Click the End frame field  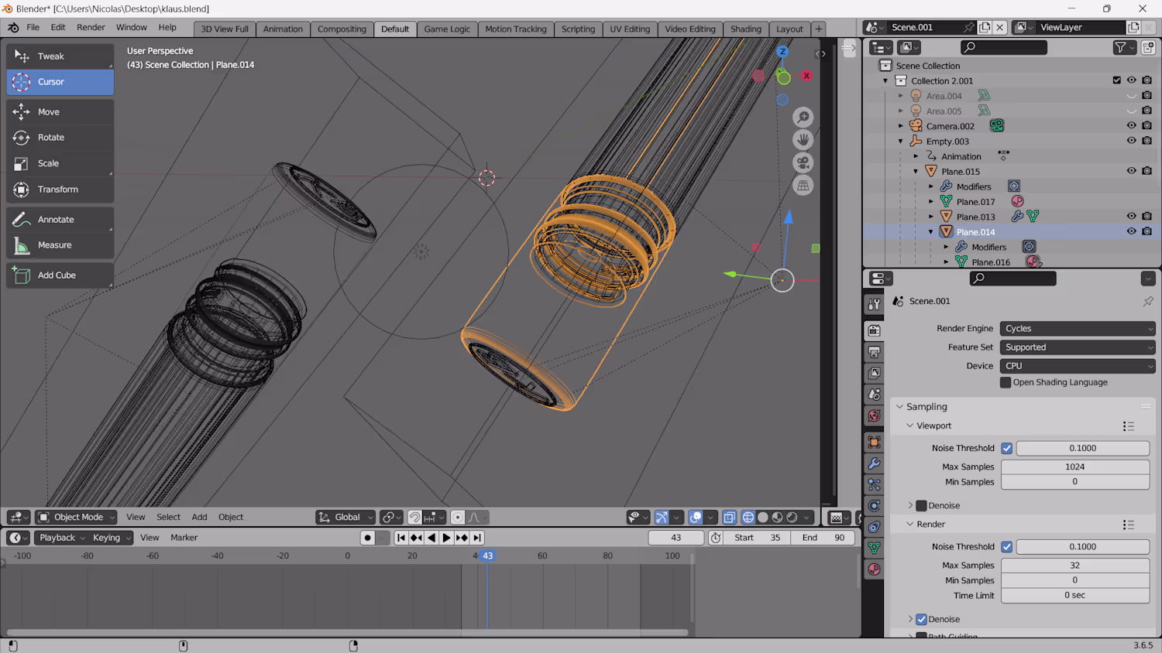(x=823, y=538)
